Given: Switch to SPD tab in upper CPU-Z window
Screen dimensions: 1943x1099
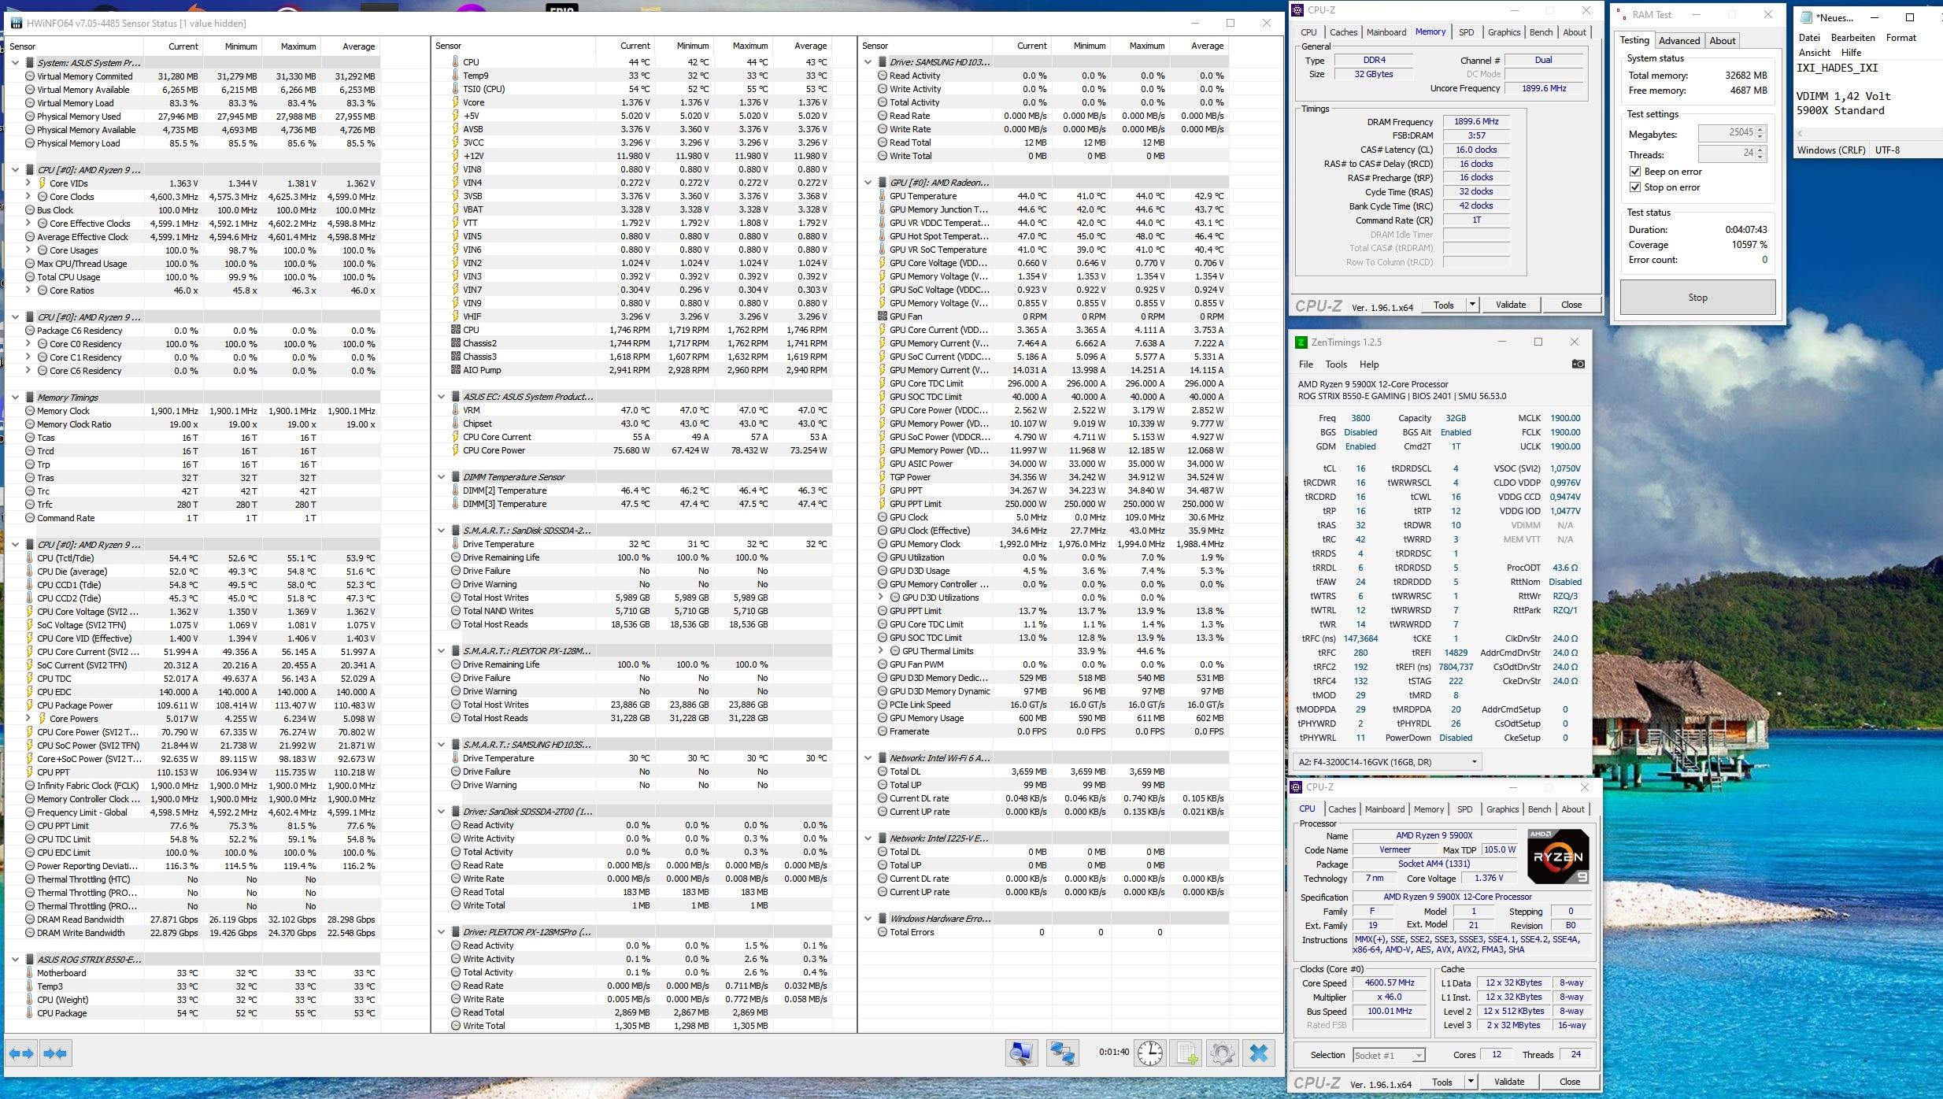Looking at the screenshot, I should click(x=1466, y=32).
